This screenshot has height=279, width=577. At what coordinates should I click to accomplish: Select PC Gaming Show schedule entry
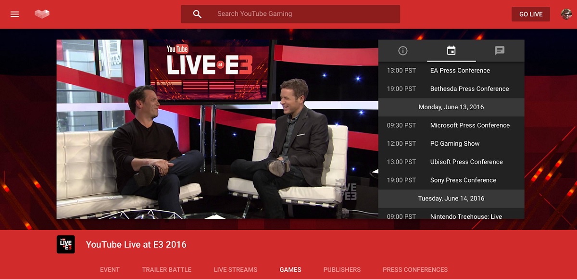(451, 143)
